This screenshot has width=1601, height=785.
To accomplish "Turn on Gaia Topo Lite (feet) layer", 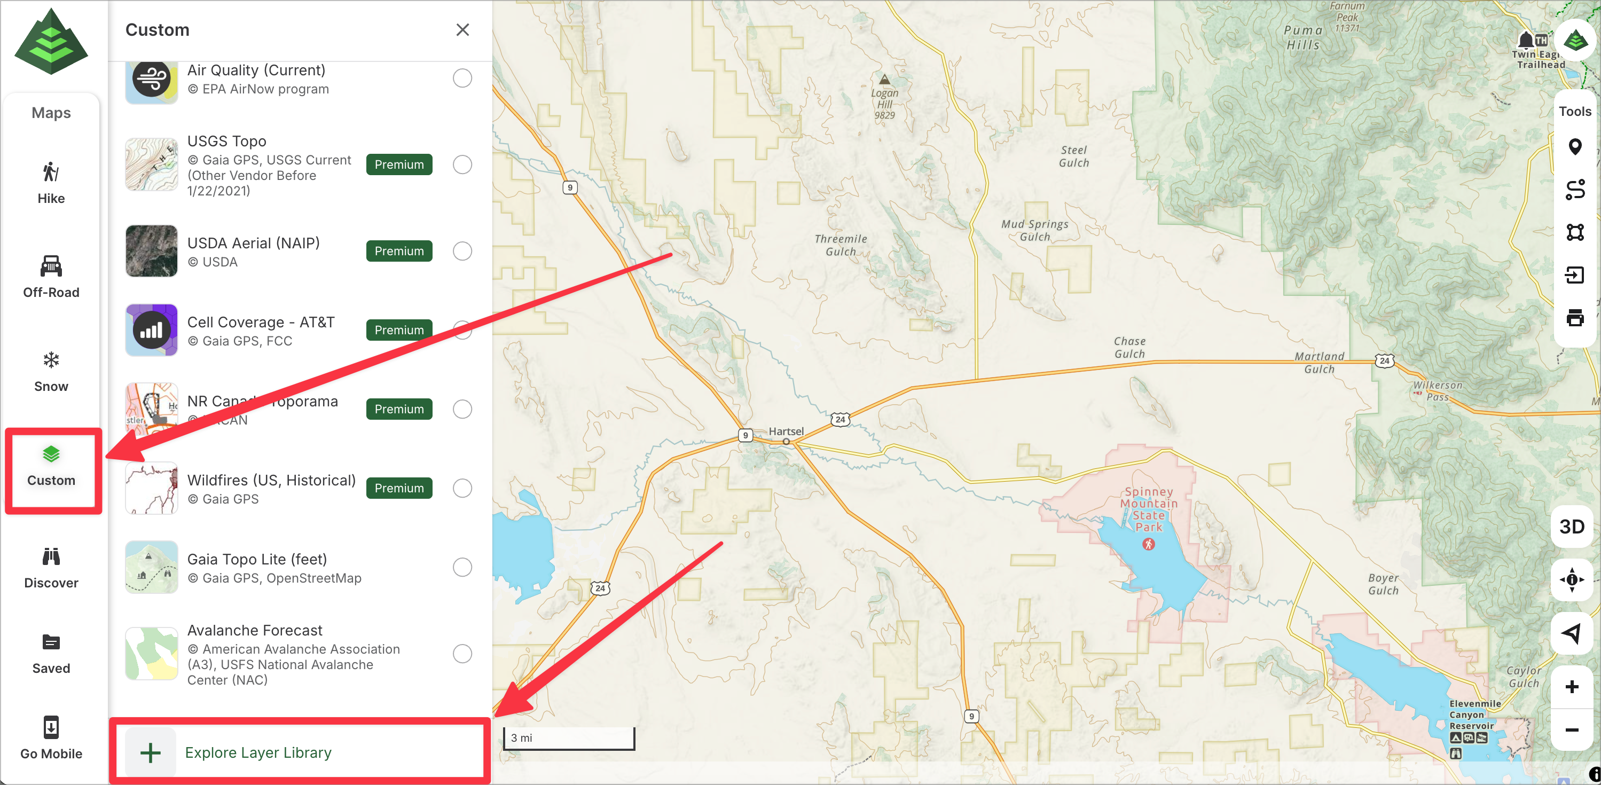I will (x=462, y=567).
